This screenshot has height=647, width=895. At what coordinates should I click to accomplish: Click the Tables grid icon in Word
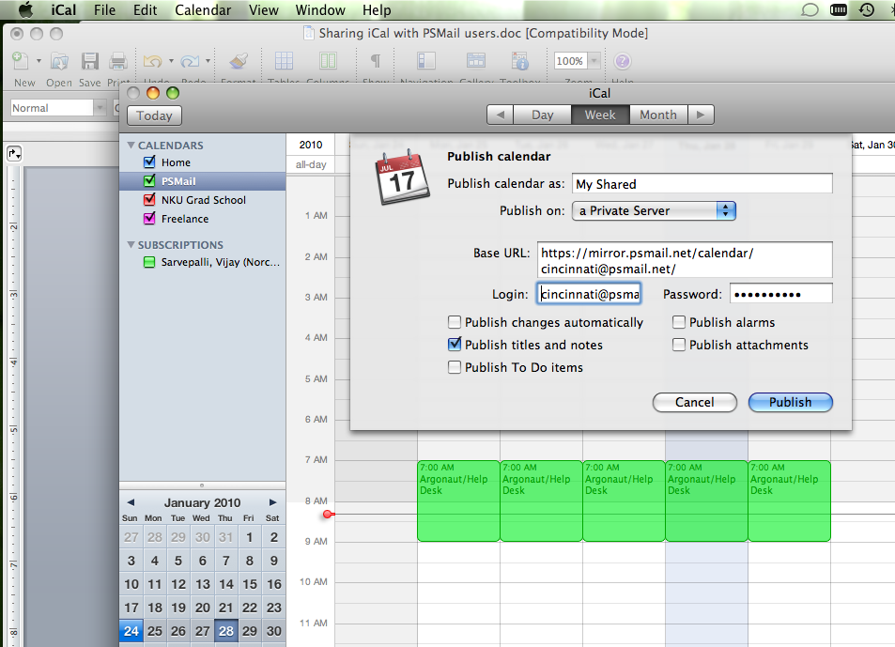point(284,60)
